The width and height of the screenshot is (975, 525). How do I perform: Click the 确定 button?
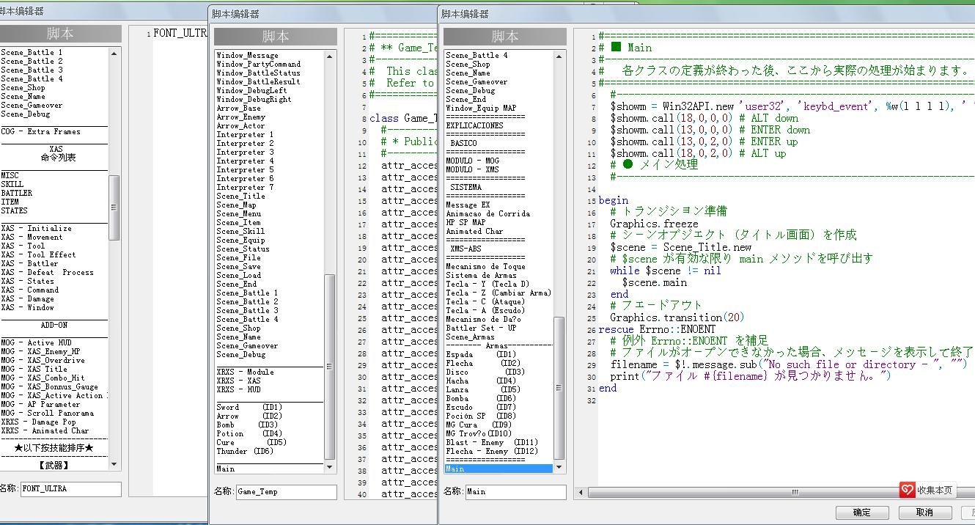coord(862,512)
